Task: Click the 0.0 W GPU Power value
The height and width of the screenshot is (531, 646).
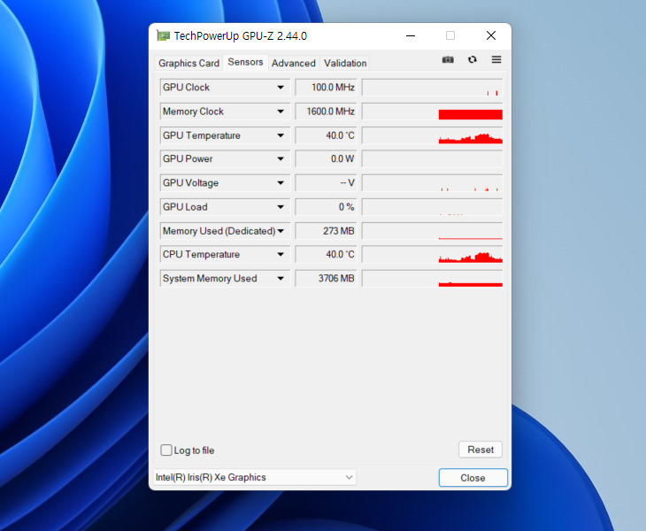Action: tap(326, 159)
